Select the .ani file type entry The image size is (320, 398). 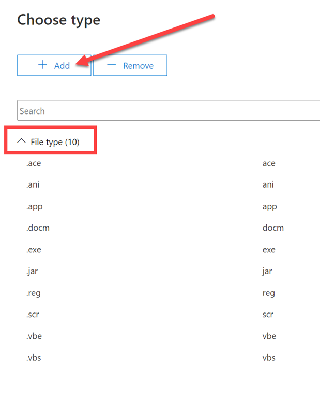click(33, 185)
